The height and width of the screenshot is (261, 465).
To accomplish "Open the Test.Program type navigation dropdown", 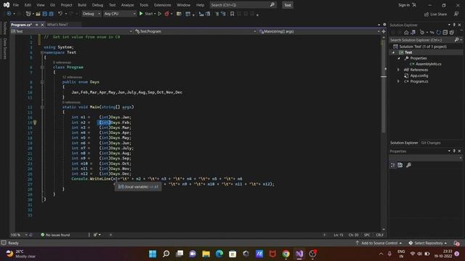I will (195, 31).
